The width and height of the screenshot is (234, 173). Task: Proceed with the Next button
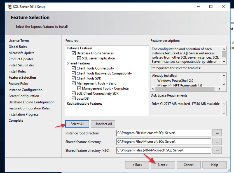click(163, 165)
